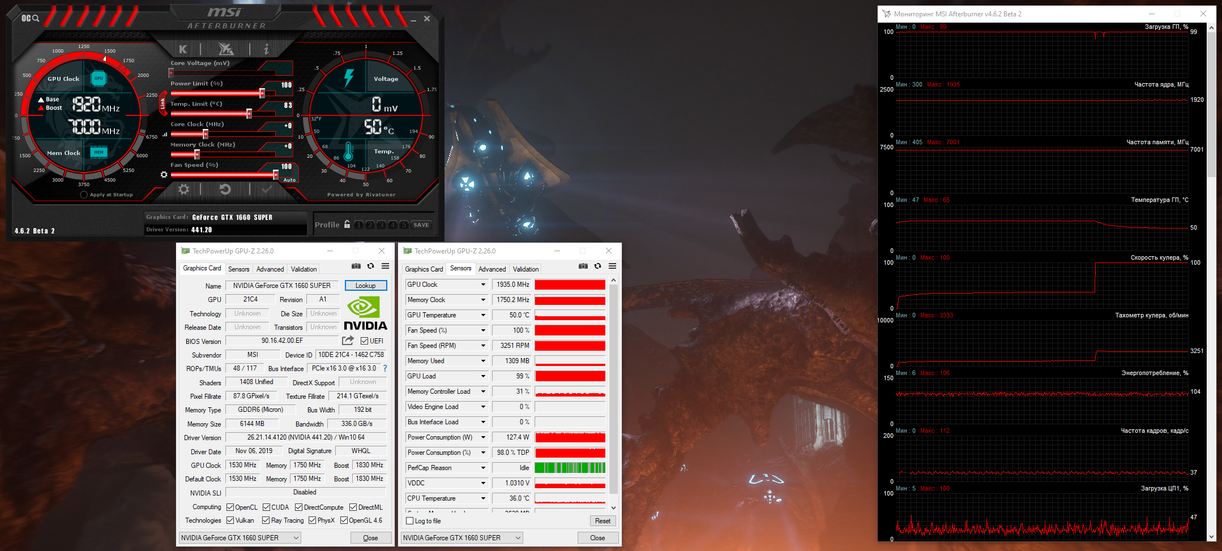Reset Afterburner settings to defaults
1222x551 pixels.
225,189
